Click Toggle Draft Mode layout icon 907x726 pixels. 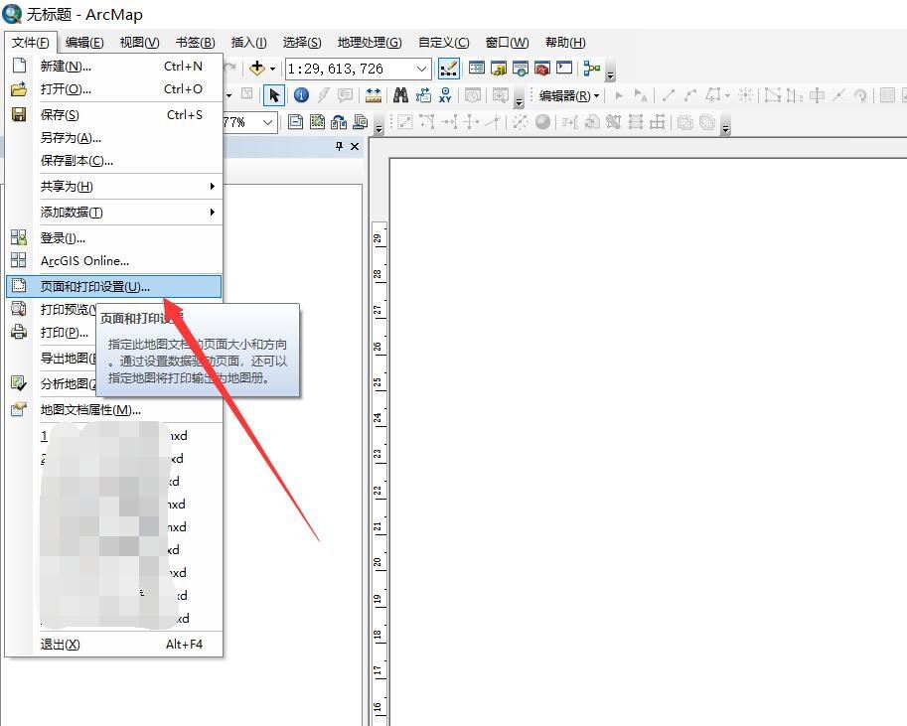296,122
